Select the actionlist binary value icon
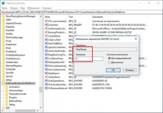This screenshot has width=163, height=113. point(46,25)
